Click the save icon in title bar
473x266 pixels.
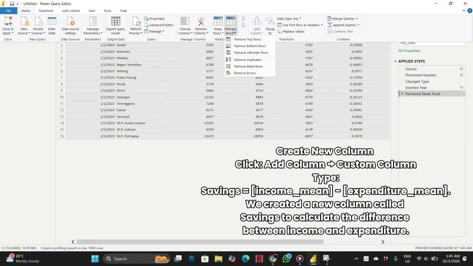click(12, 4)
